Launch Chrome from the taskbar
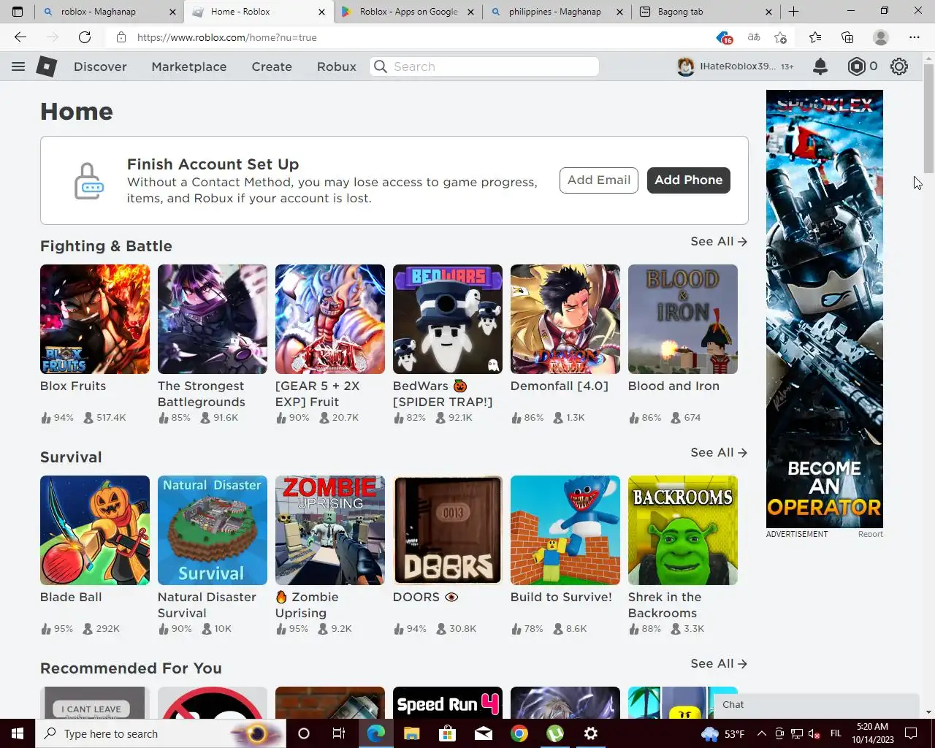 coord(519,733)
